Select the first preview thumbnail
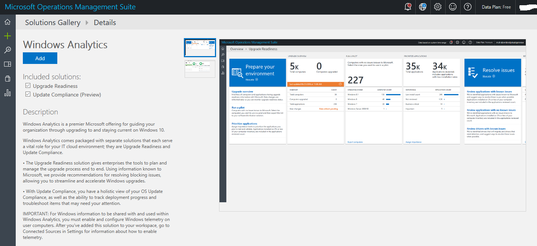This screenshot has height=246, width=537. [x=200, y=47]
